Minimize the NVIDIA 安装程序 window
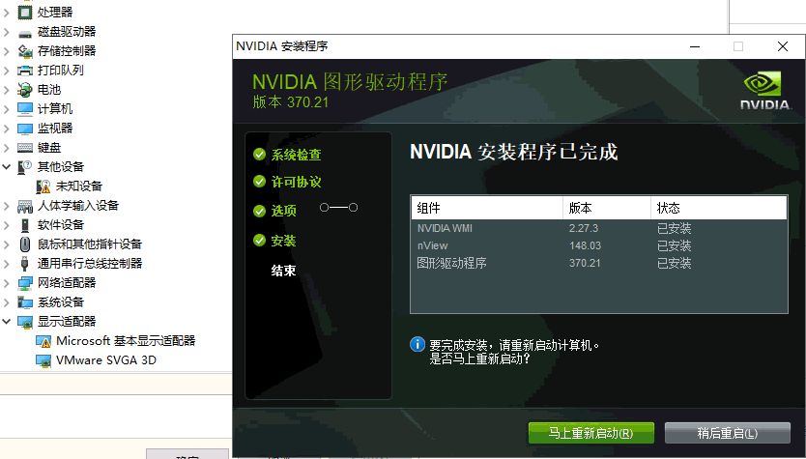This screenshot has width=806, height=459. [695, 46]
